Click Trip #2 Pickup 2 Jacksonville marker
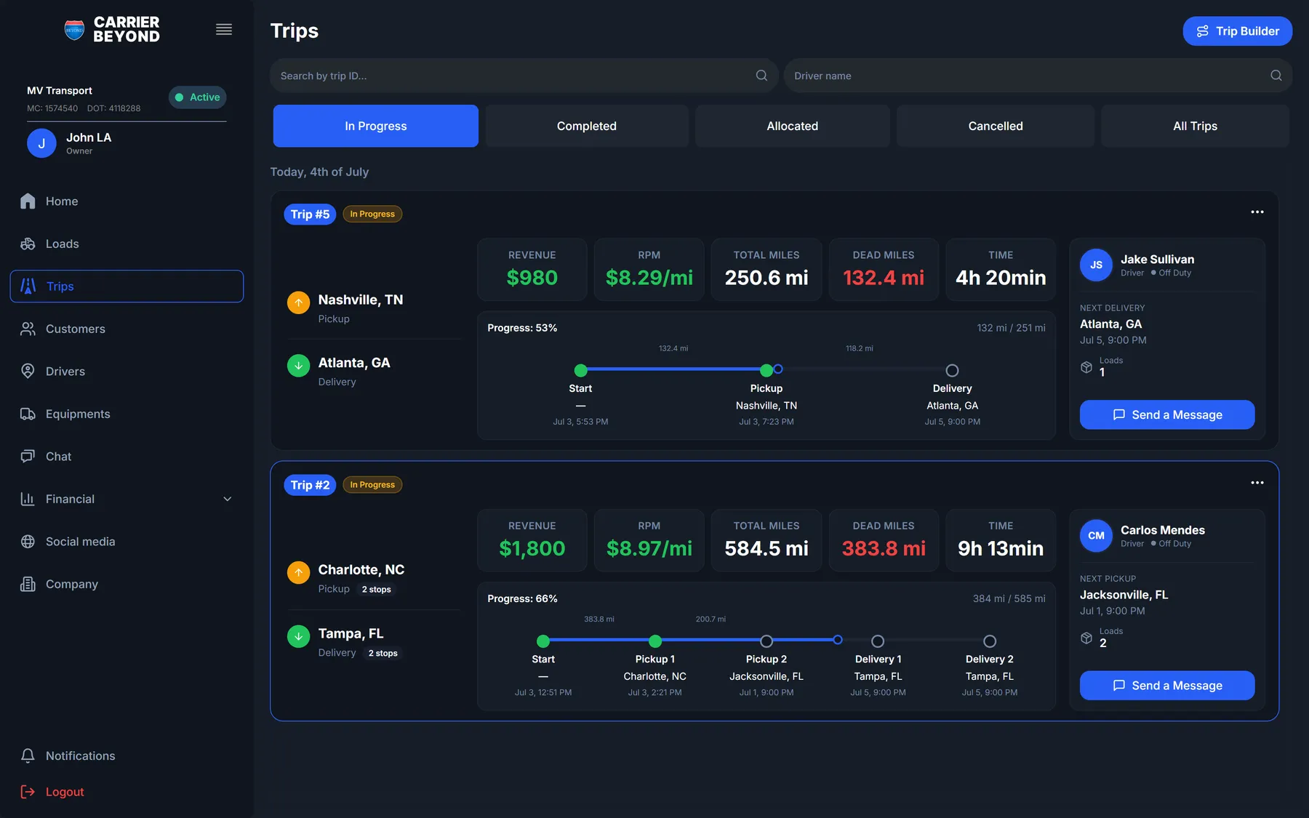Viewport: 1309px width, 818px height. (766, 641)
